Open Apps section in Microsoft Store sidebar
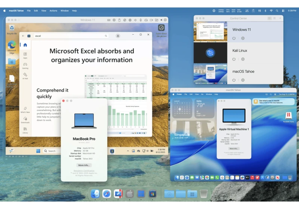The image size is (299, 209). (25, 55)
